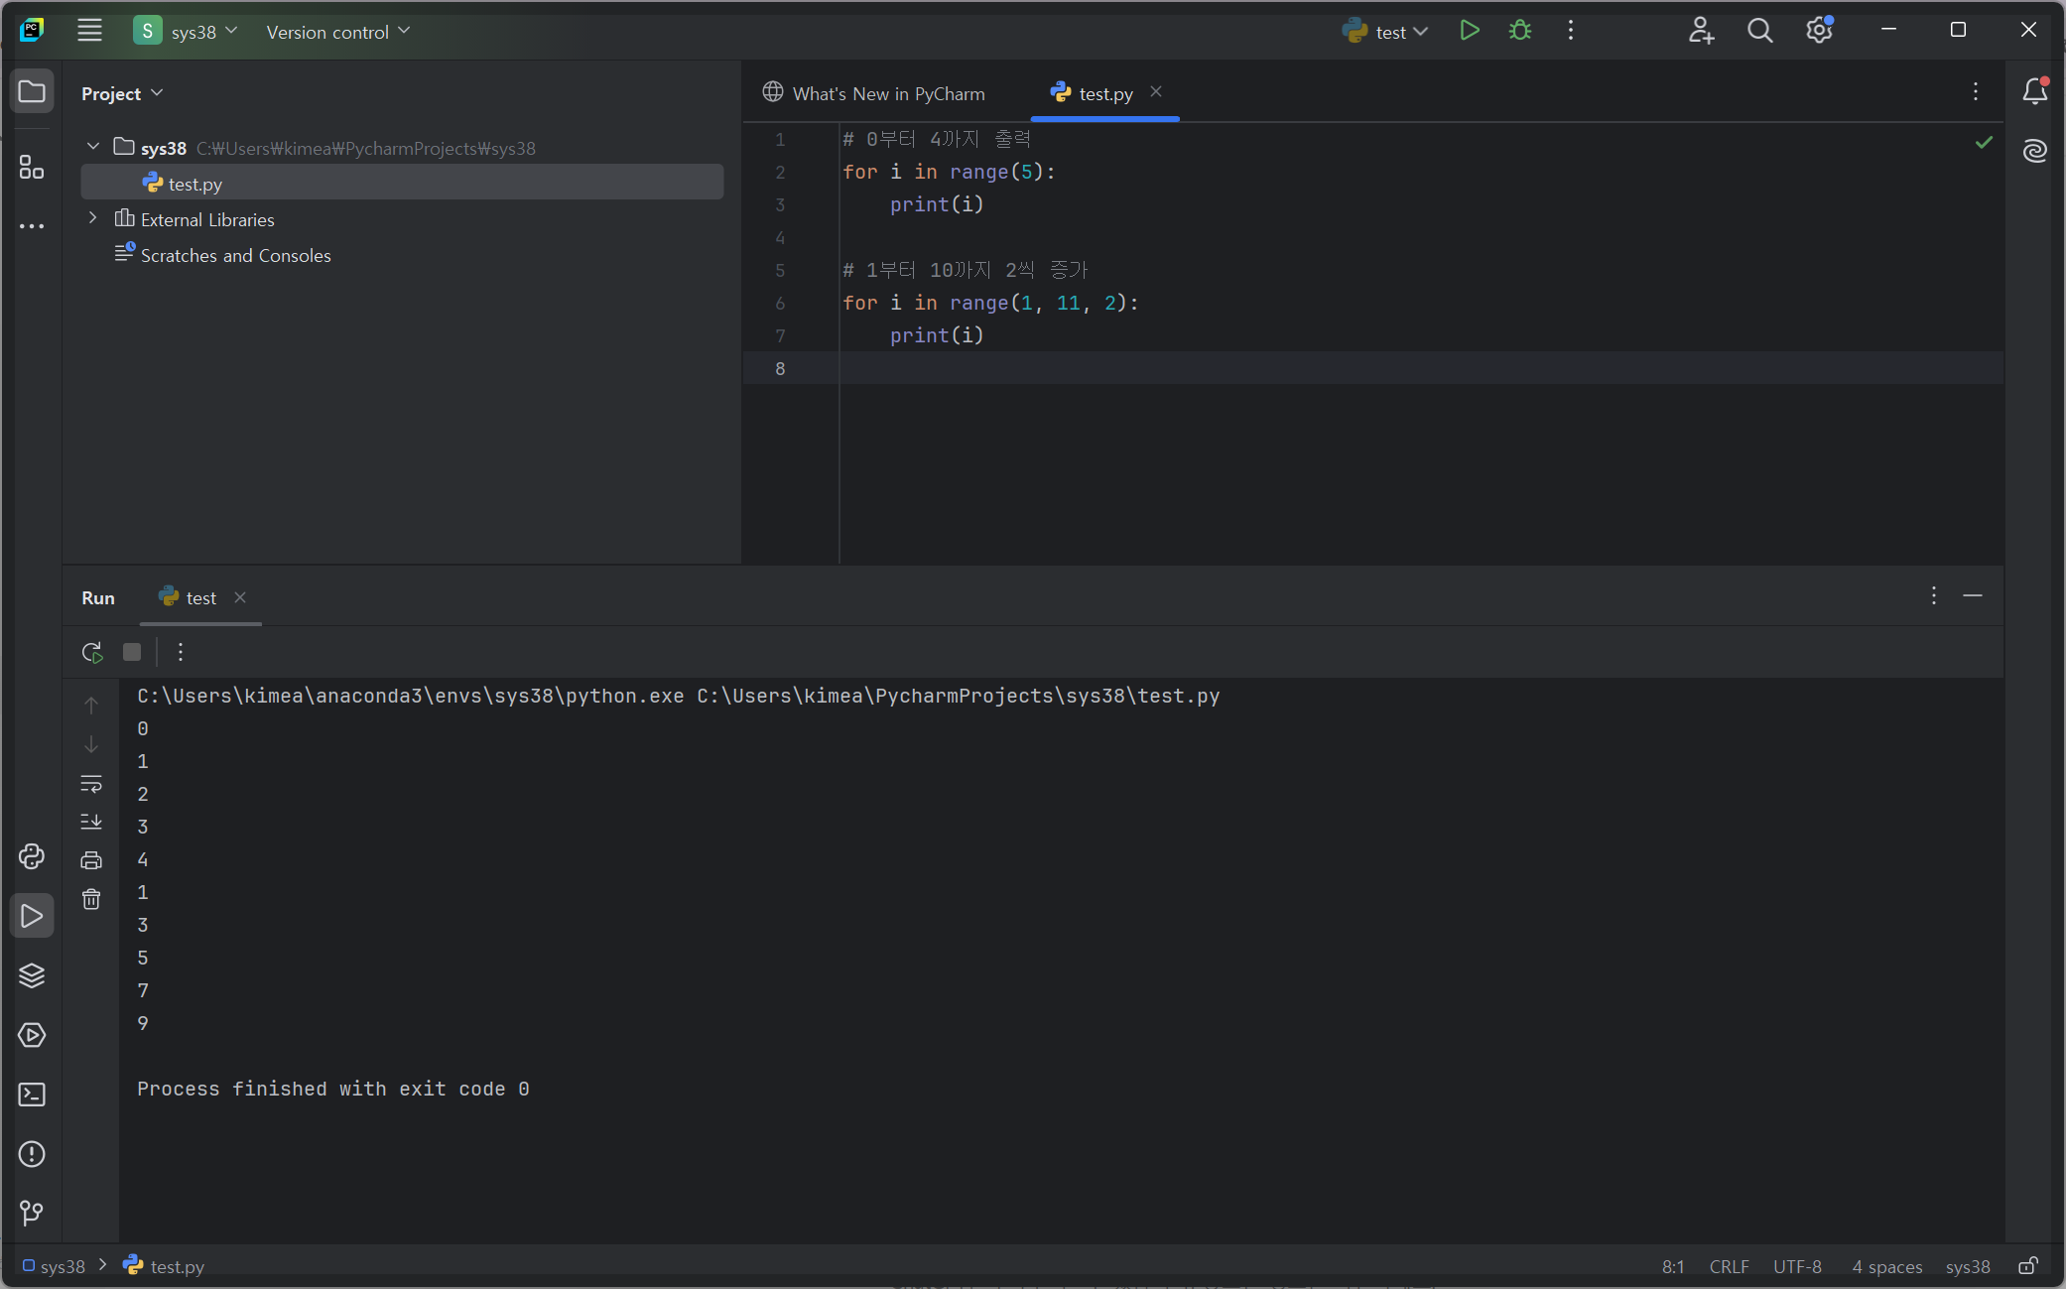The image size is (2066, 1289).
Task: Toggle read-only lock icon in status bar
Action: (x=2028, y=1266)
